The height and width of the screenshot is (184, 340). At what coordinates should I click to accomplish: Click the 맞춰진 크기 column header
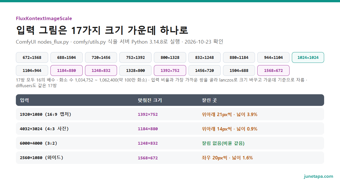coord(150,100)
